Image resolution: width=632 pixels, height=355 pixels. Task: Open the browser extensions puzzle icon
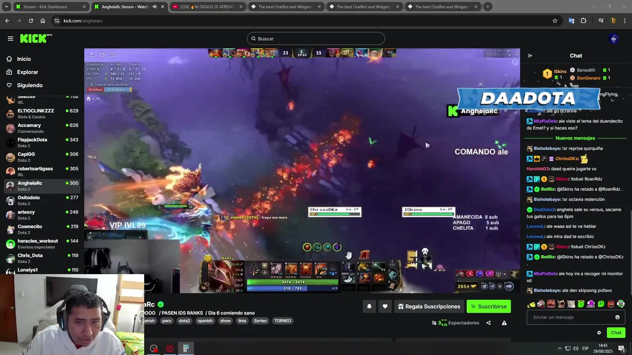point(584,21)
